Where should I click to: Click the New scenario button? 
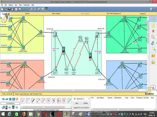(77, 103)
